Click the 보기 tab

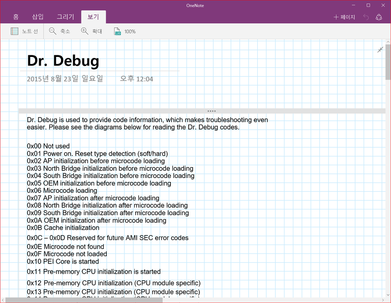click(93, 17)
